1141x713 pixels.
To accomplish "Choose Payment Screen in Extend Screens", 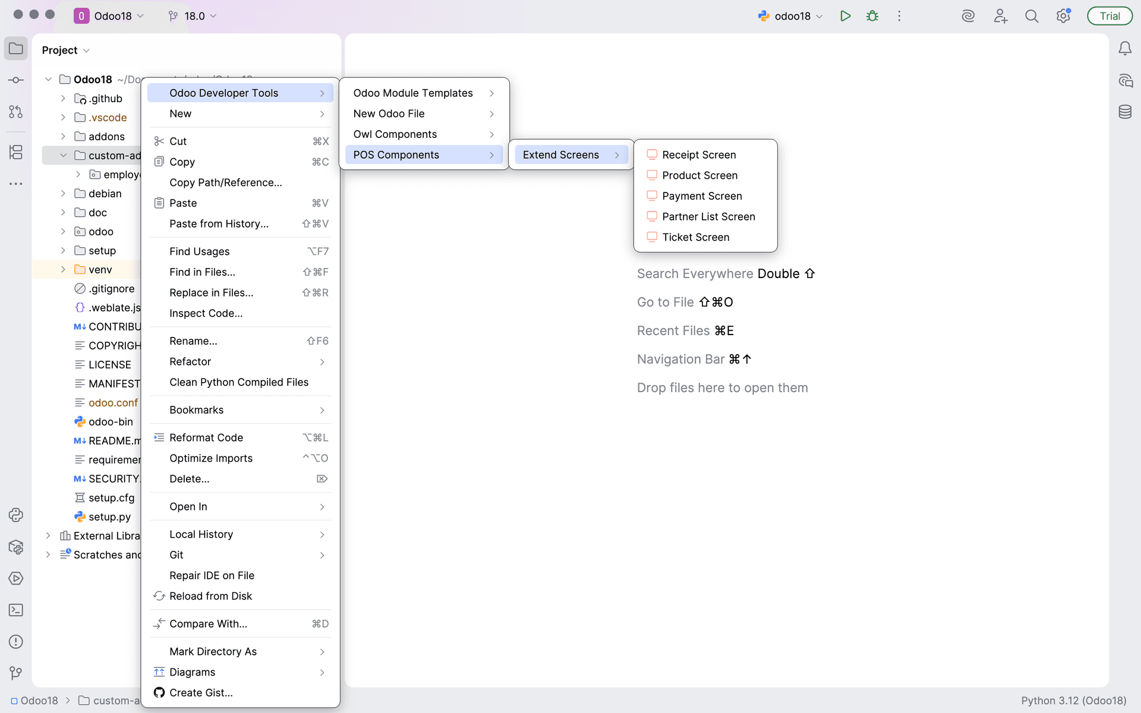I will (x=702, y=196).
